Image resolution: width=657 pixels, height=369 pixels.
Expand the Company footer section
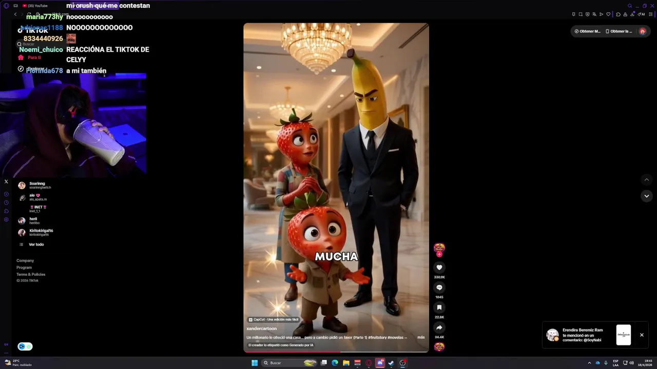tap(25, 261)
